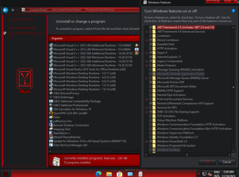Select Remote Desktop Connection icon
The height and width of the screenshot is (177, 239).
51,125
